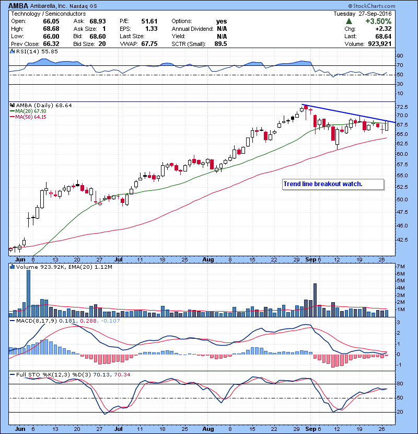Click the volume bars legend icon
The height and width of the screenshot is (434, 418).
[12, 267]
